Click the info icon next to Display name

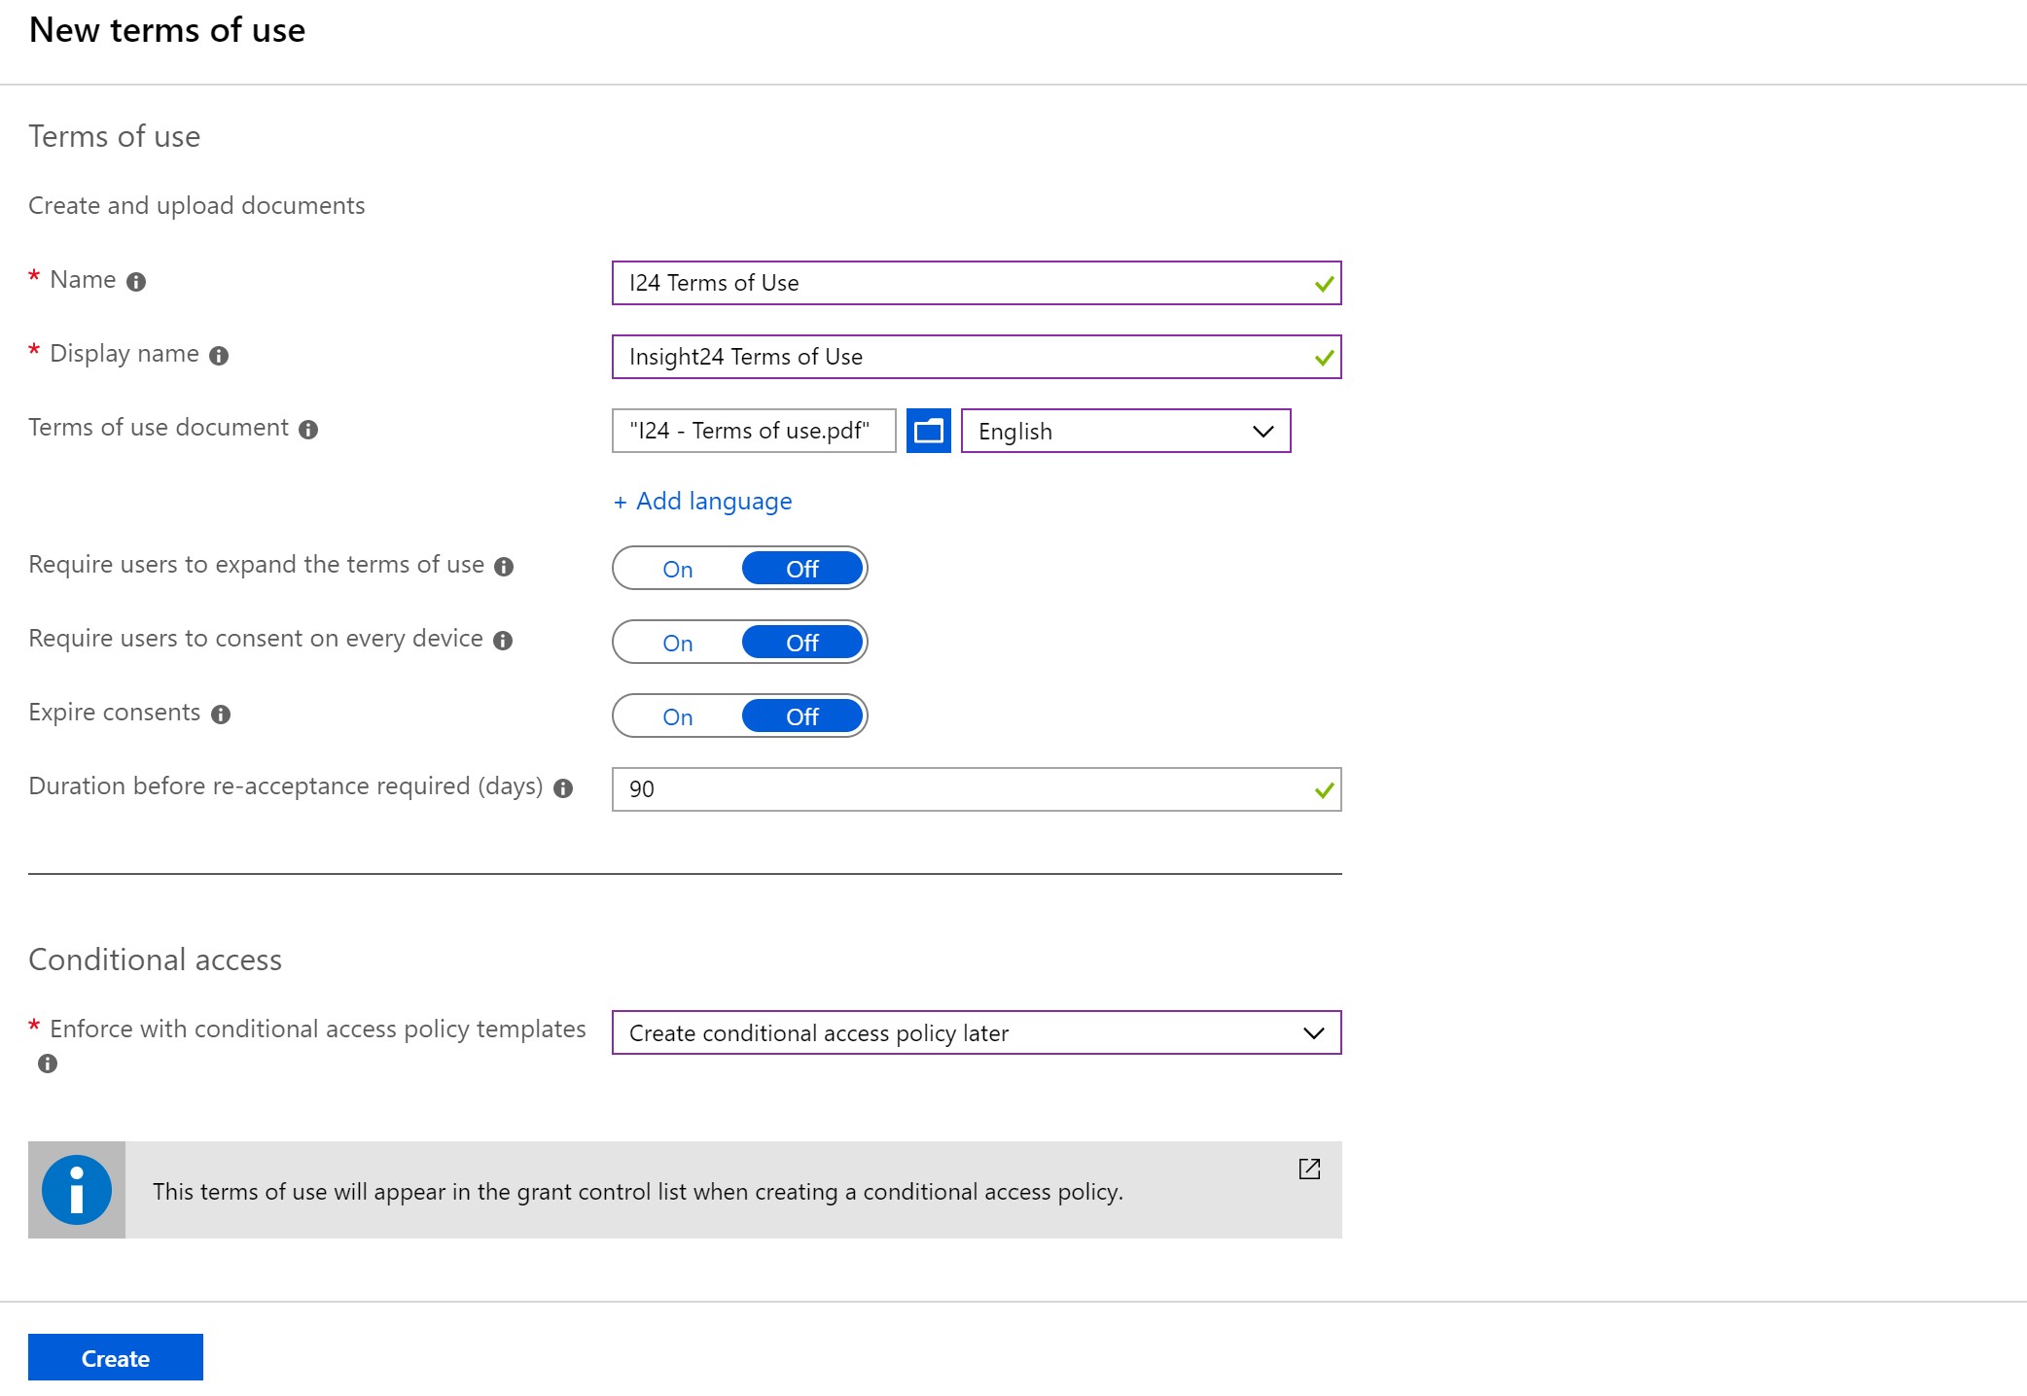point(219,356)
